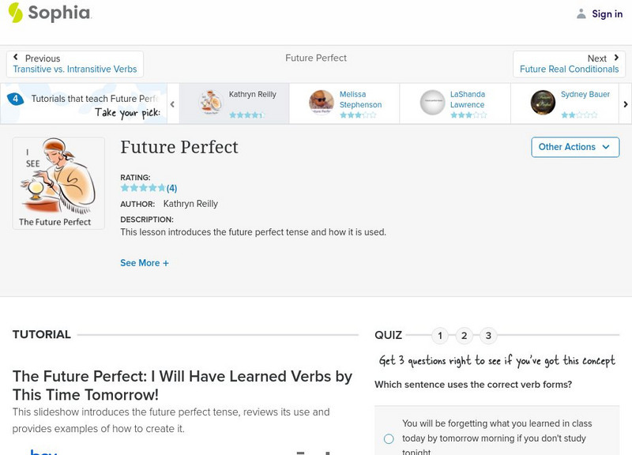Select Melissa Stephenson's tutorial avatar
Viewport: 632px width, 455px height.
click(322, 103)
